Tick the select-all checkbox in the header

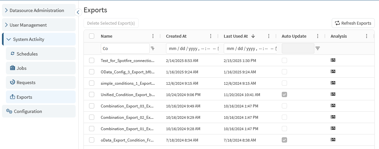pos(92,36)
